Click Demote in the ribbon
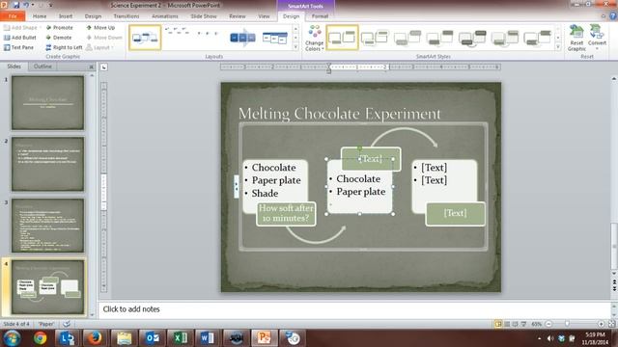This screenshot has width=618, height=347. pyautogui.click(x=58, y=38)
